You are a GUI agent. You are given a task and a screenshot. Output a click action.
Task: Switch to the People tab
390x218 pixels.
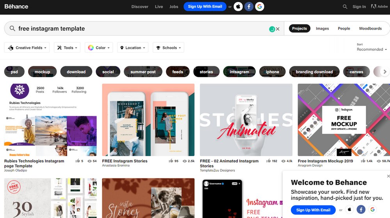pyautogui.click(x=344, y=28)
